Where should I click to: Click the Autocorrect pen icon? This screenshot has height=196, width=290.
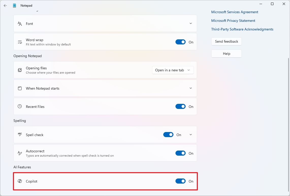(x=20, y=153)
